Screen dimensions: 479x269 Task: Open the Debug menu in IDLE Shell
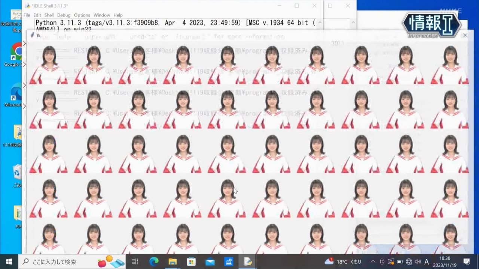point(64,15)
